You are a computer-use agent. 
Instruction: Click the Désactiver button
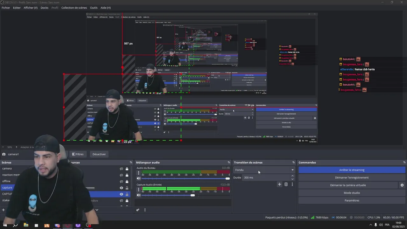pos(99,154)
